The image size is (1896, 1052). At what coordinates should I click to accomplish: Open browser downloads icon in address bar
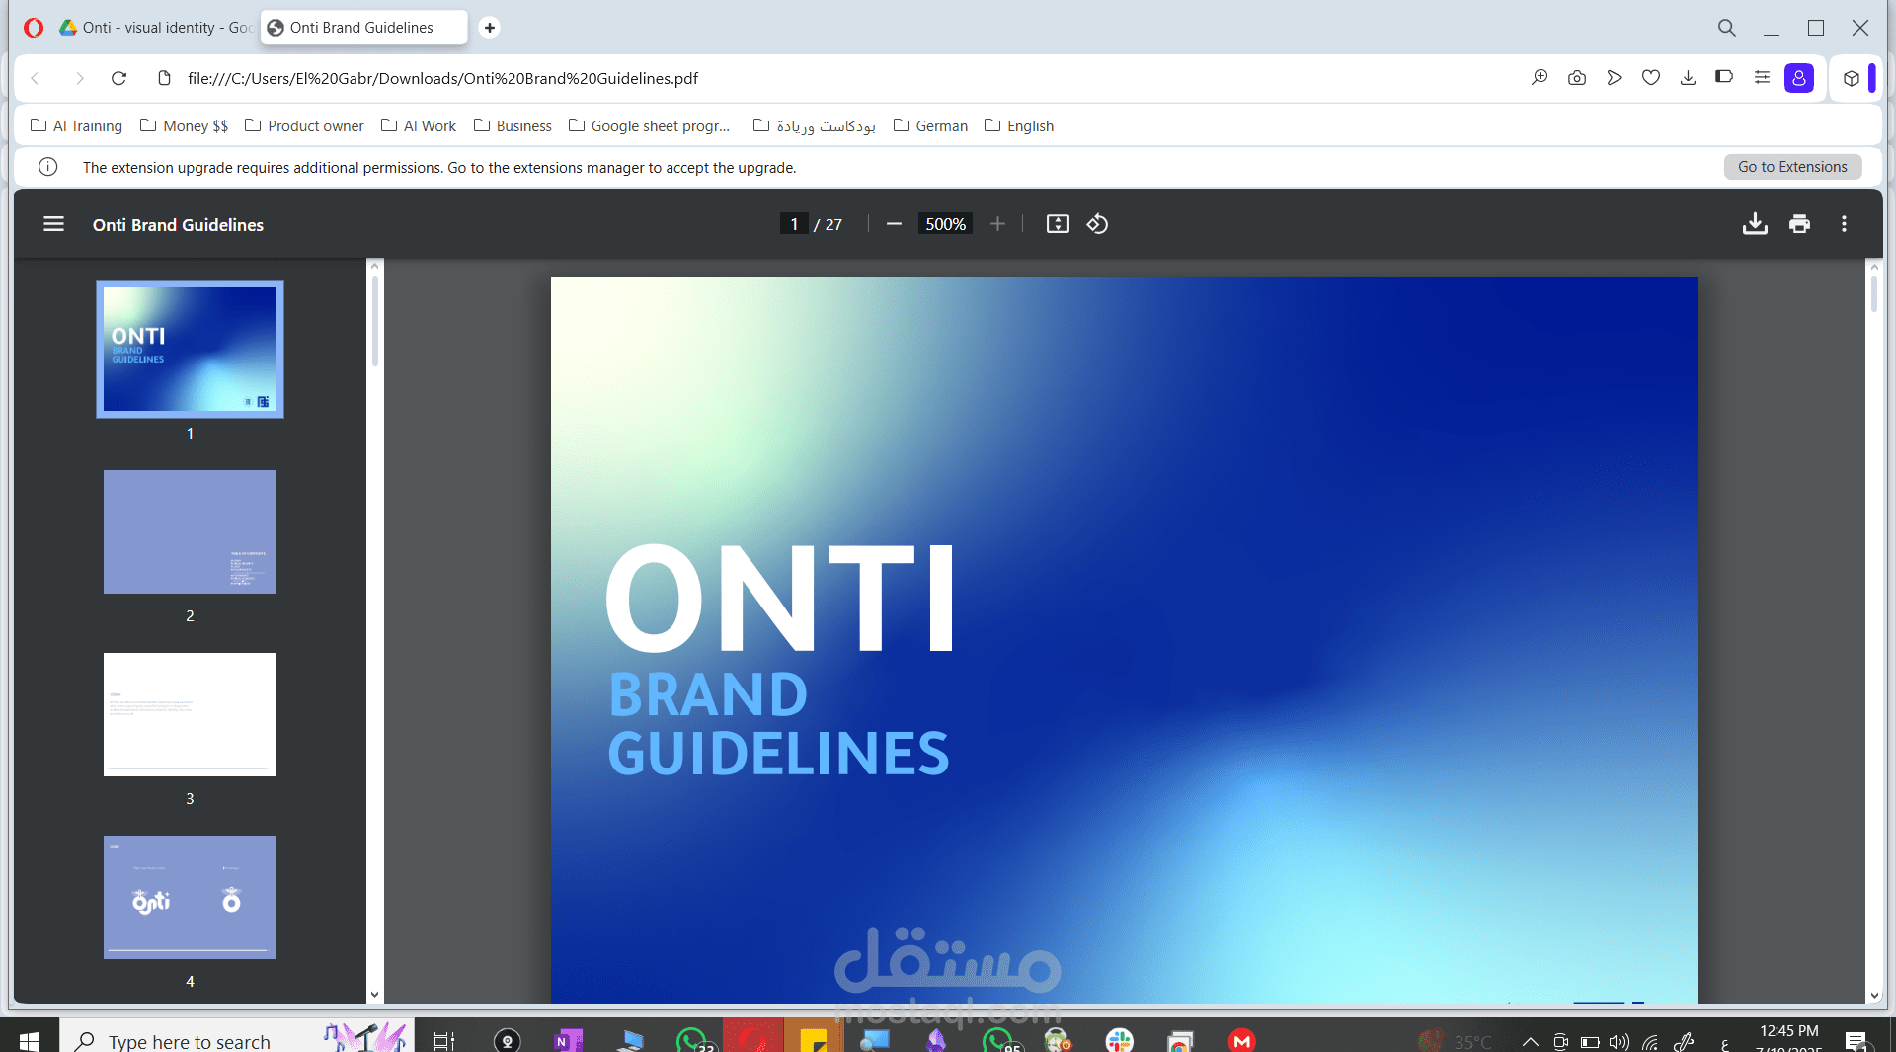[x=1688, y=78]
